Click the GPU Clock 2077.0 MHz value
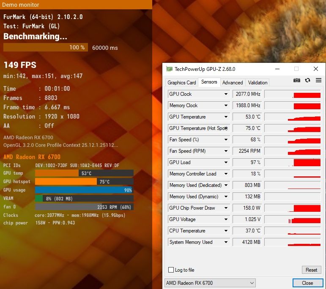 (247, 94)
